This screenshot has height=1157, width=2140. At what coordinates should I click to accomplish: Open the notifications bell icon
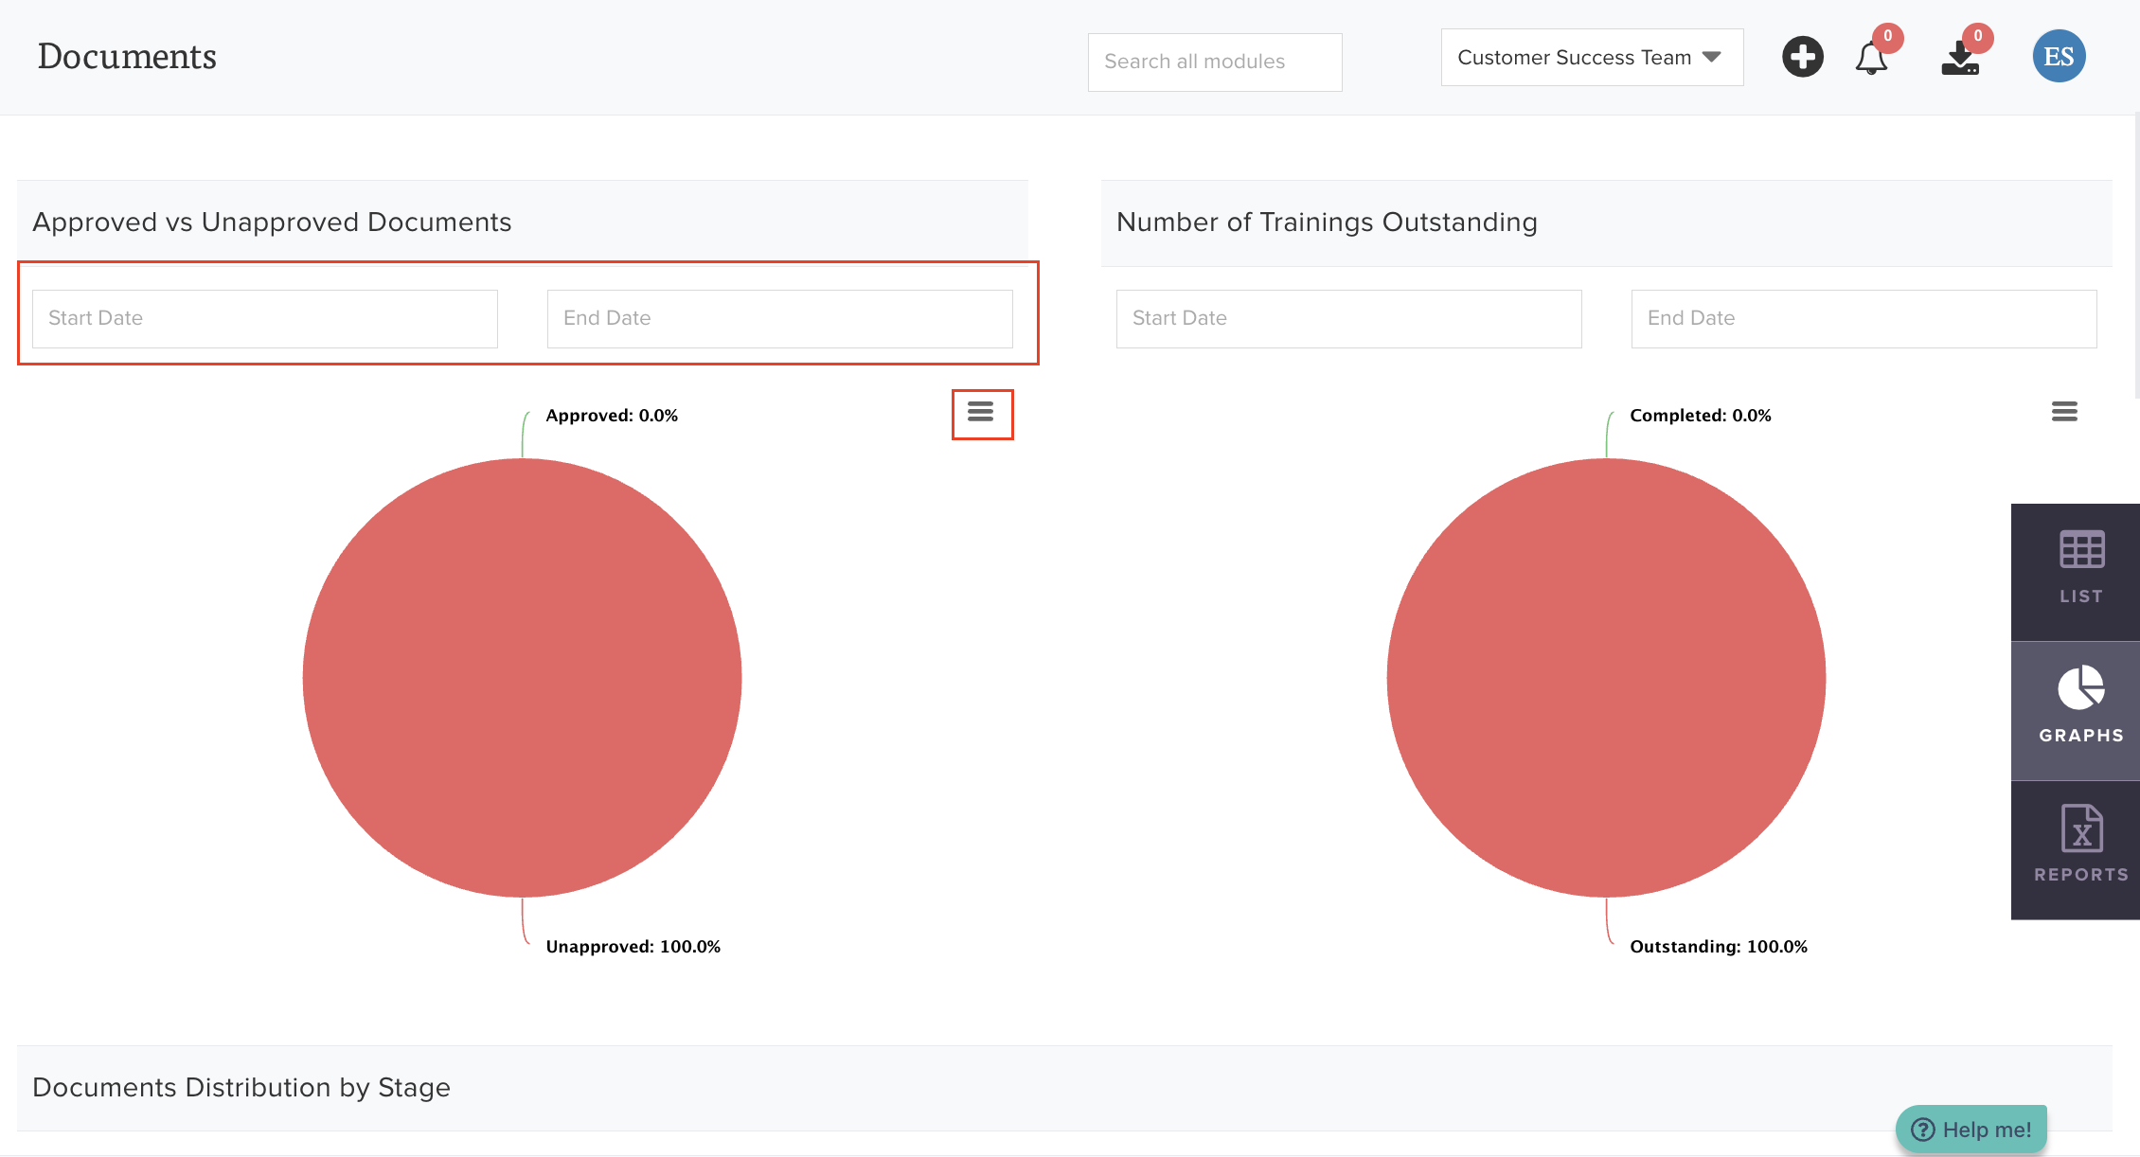point(1870,59)
